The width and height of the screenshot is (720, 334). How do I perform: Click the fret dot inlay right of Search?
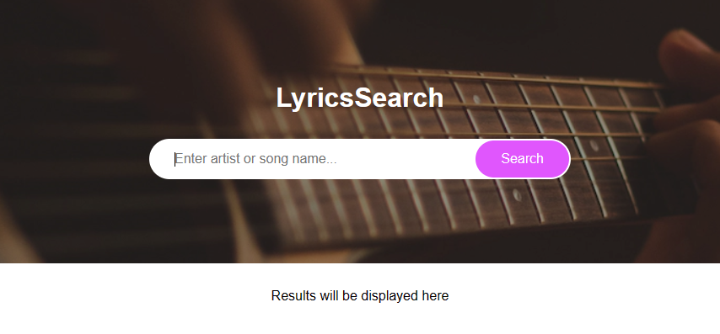tap(594, 146)
